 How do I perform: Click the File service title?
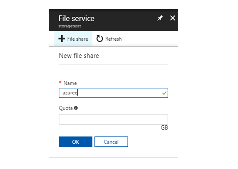(76, 18)
